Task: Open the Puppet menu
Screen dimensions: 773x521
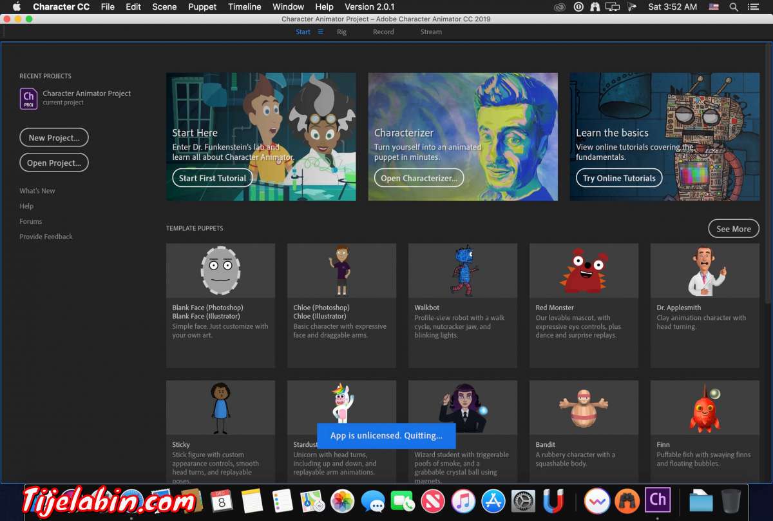Action: (202, 7)
